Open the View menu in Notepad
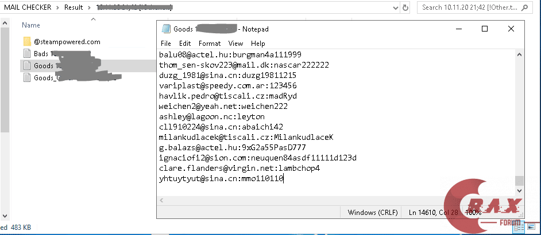This screenshot has width=541, height=235. point(235,44)
